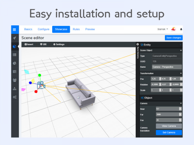
Task: Click the View Camera button
Action: click(169, 126)
